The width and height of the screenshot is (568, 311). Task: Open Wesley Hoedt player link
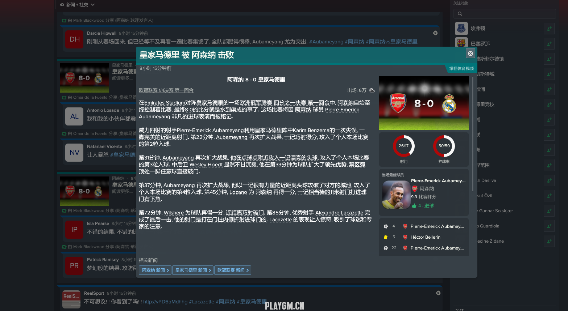(x=206, y=165)
